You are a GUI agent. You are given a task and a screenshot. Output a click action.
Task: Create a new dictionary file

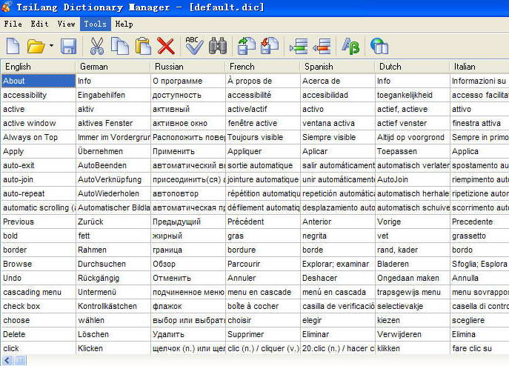(13, 46)
